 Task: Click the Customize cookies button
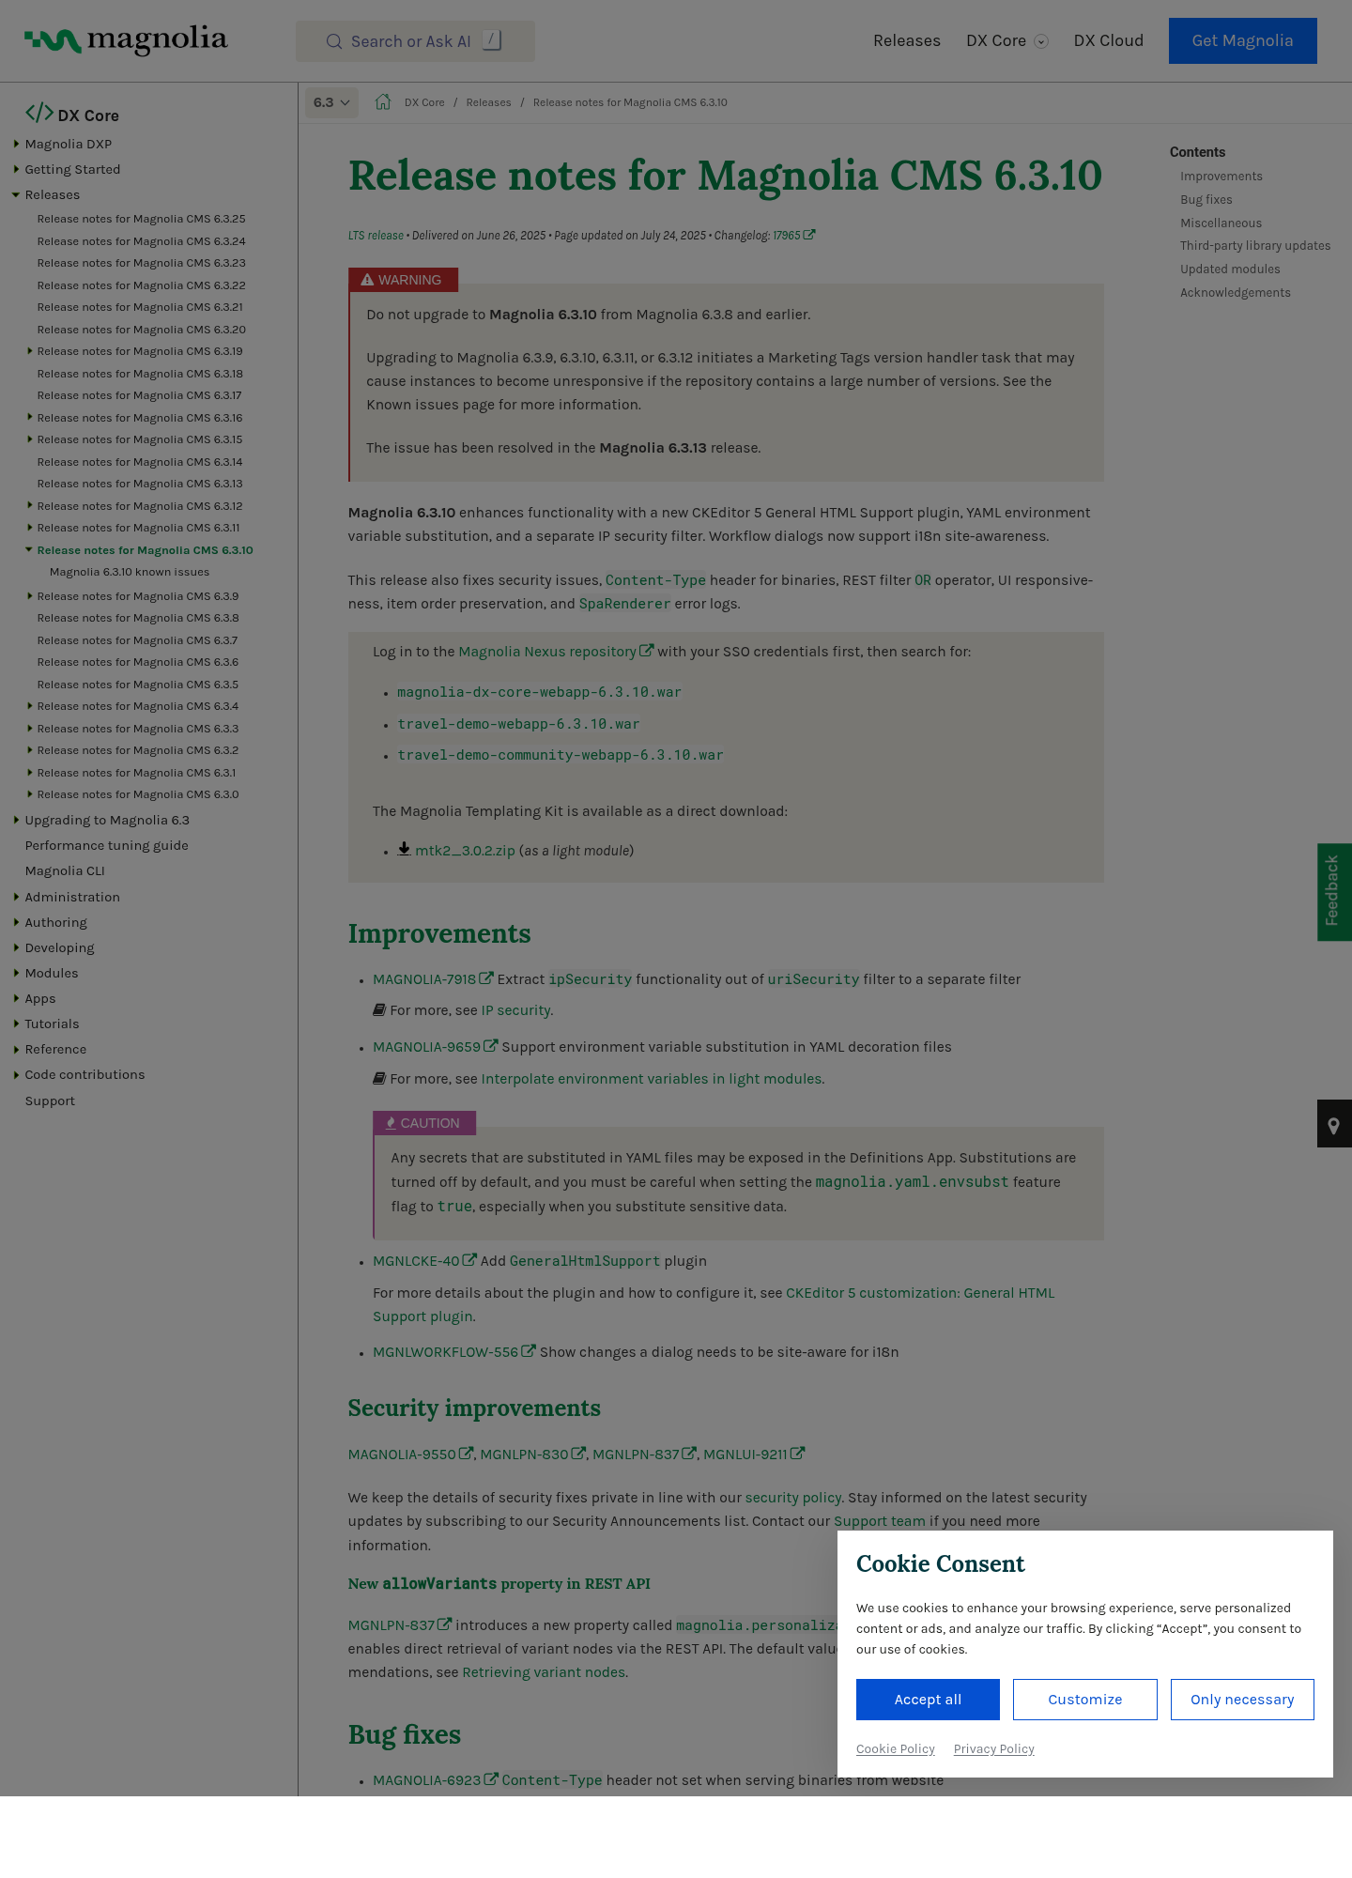1085,1700
